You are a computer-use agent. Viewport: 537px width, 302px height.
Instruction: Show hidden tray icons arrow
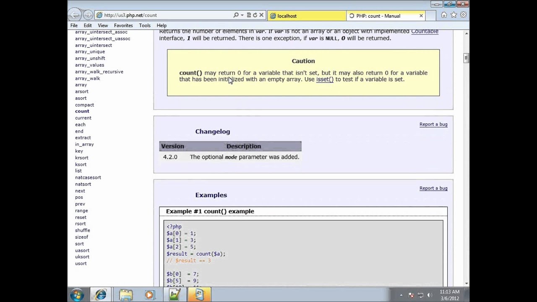pyautogui.click(x=401, y=295)
